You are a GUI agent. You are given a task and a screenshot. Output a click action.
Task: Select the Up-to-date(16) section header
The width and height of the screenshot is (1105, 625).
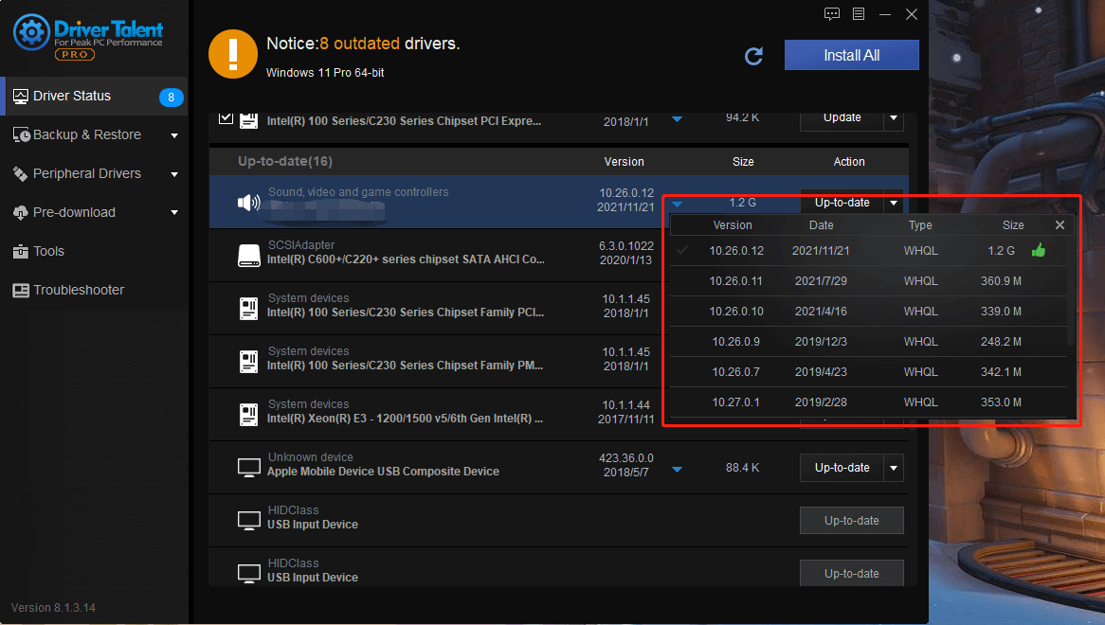(559, 162)
